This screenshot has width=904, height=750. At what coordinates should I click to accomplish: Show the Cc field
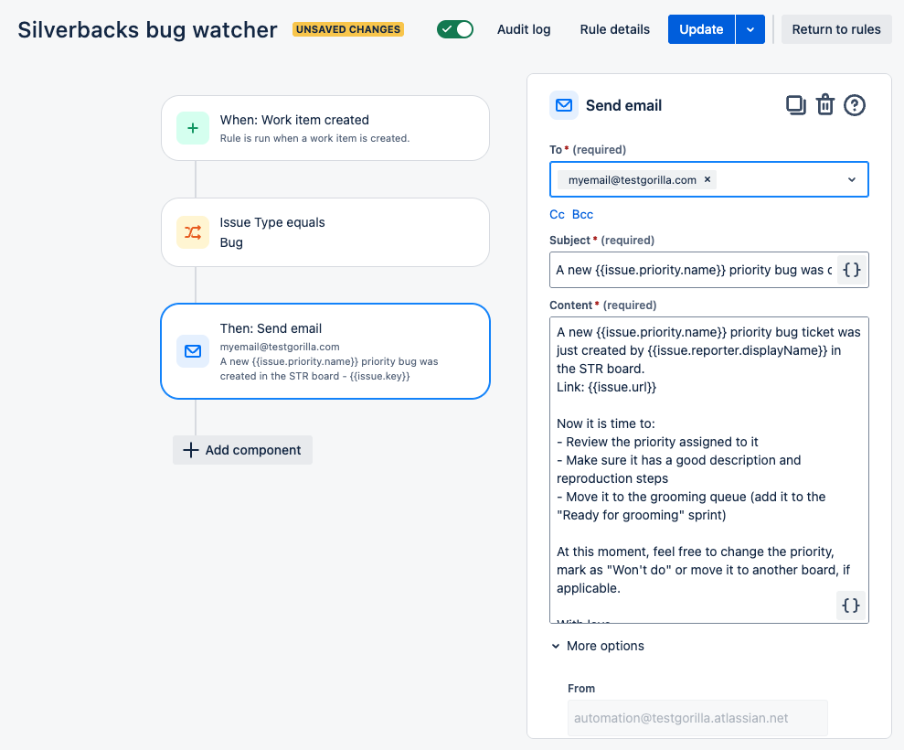tap(557, 213)
